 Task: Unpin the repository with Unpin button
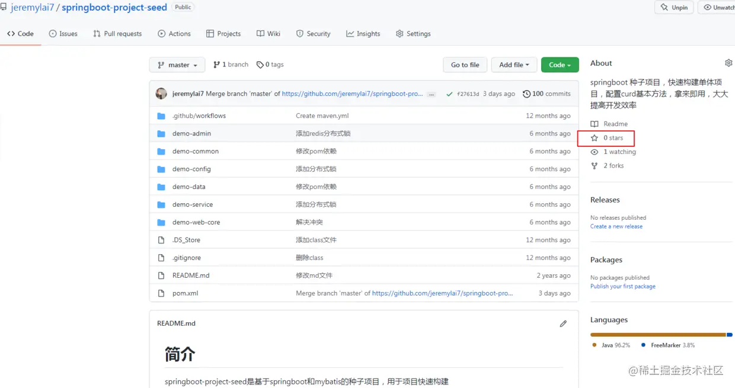click(674, 7)
